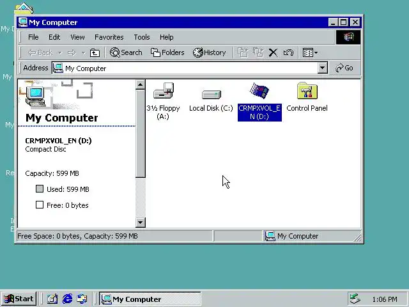
Task: Click the Used space gray legend swatch
Action: click(40, 189)
